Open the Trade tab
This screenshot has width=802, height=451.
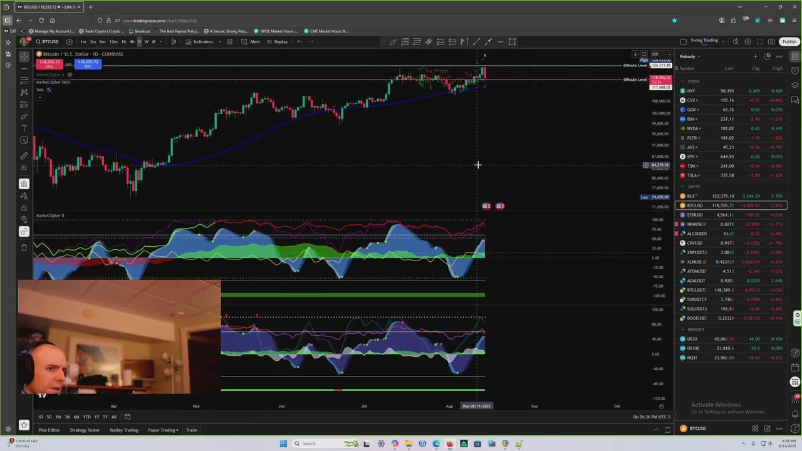191,430
